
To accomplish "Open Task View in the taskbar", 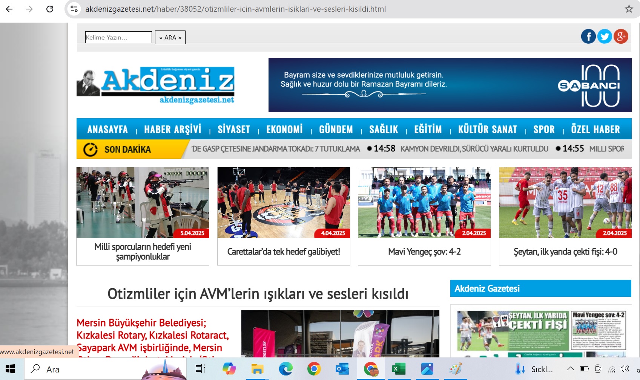I will [x=200, y=369].
